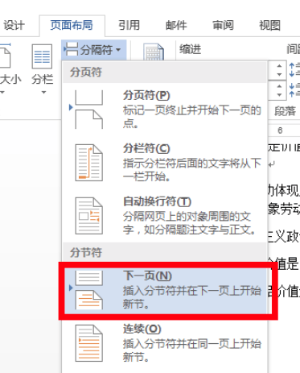300x373 pixels.
Task: Click the 分节符 group header
Action: [164, 253]
